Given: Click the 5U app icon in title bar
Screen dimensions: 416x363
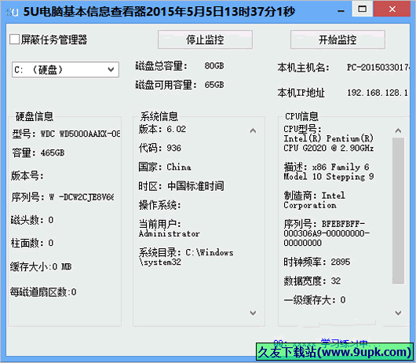Looking at the screenshot, I should [x=13, y=12].
